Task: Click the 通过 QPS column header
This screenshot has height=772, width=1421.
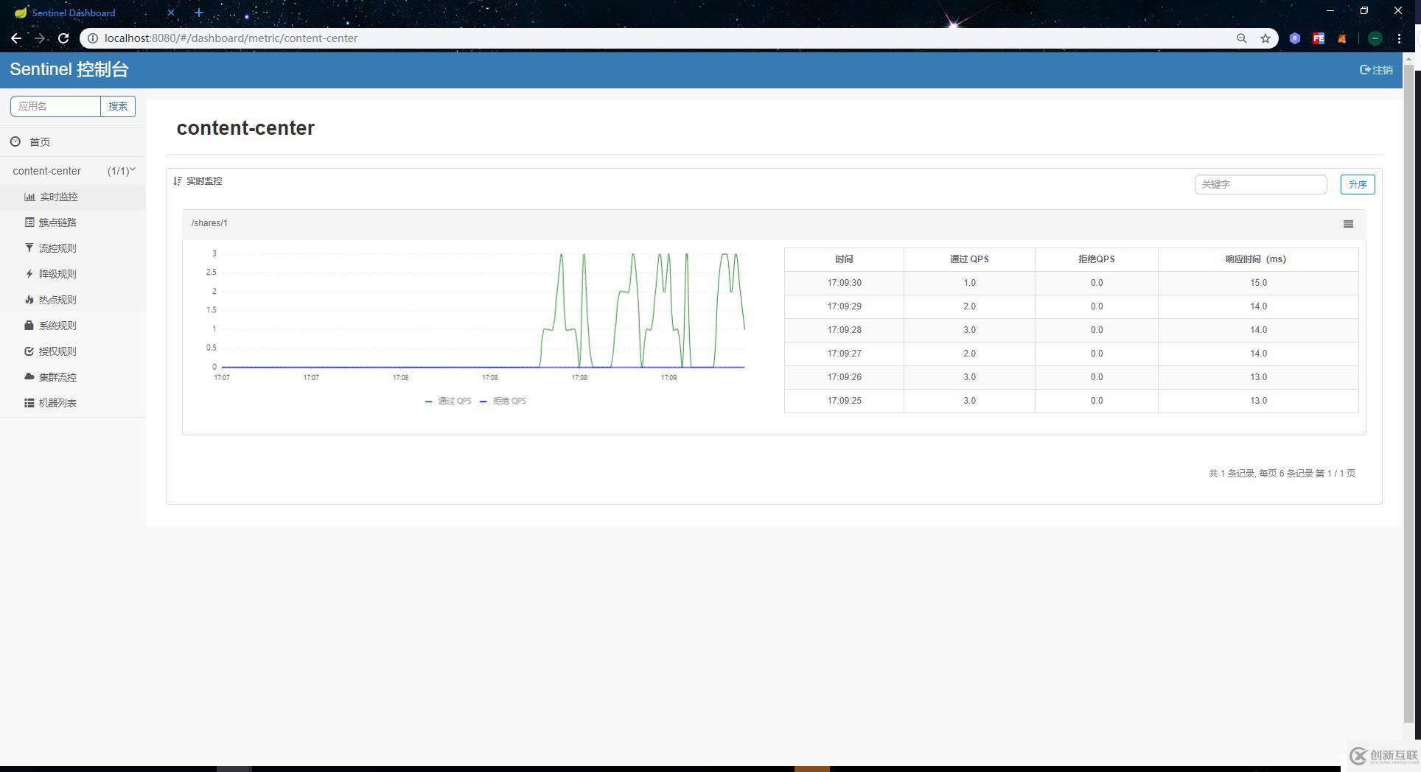Action: [x=969, y=259]
